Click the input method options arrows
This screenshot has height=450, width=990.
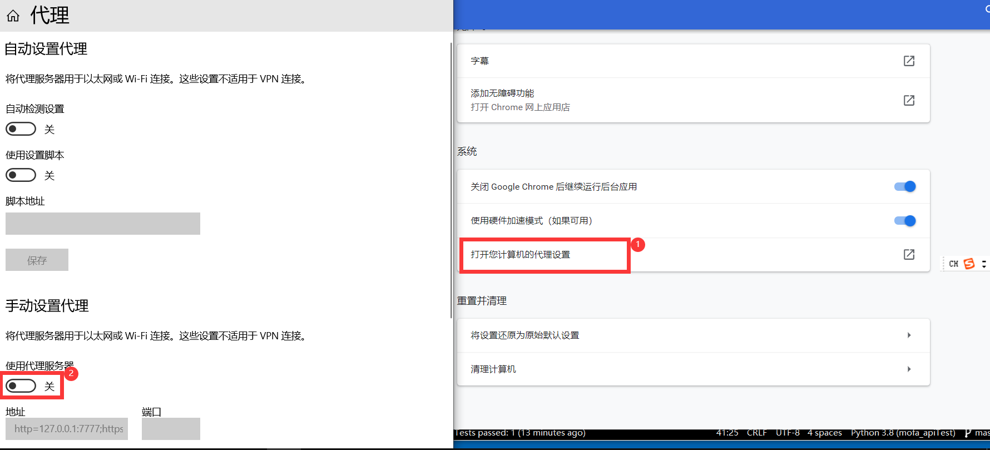point(984,264)
